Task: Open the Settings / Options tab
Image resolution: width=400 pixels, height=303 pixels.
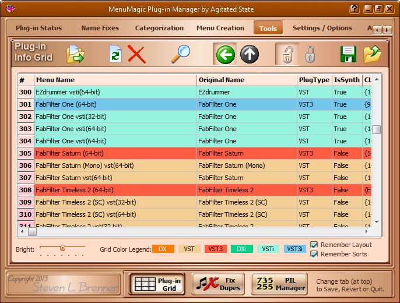Action: tap(322, 28)
